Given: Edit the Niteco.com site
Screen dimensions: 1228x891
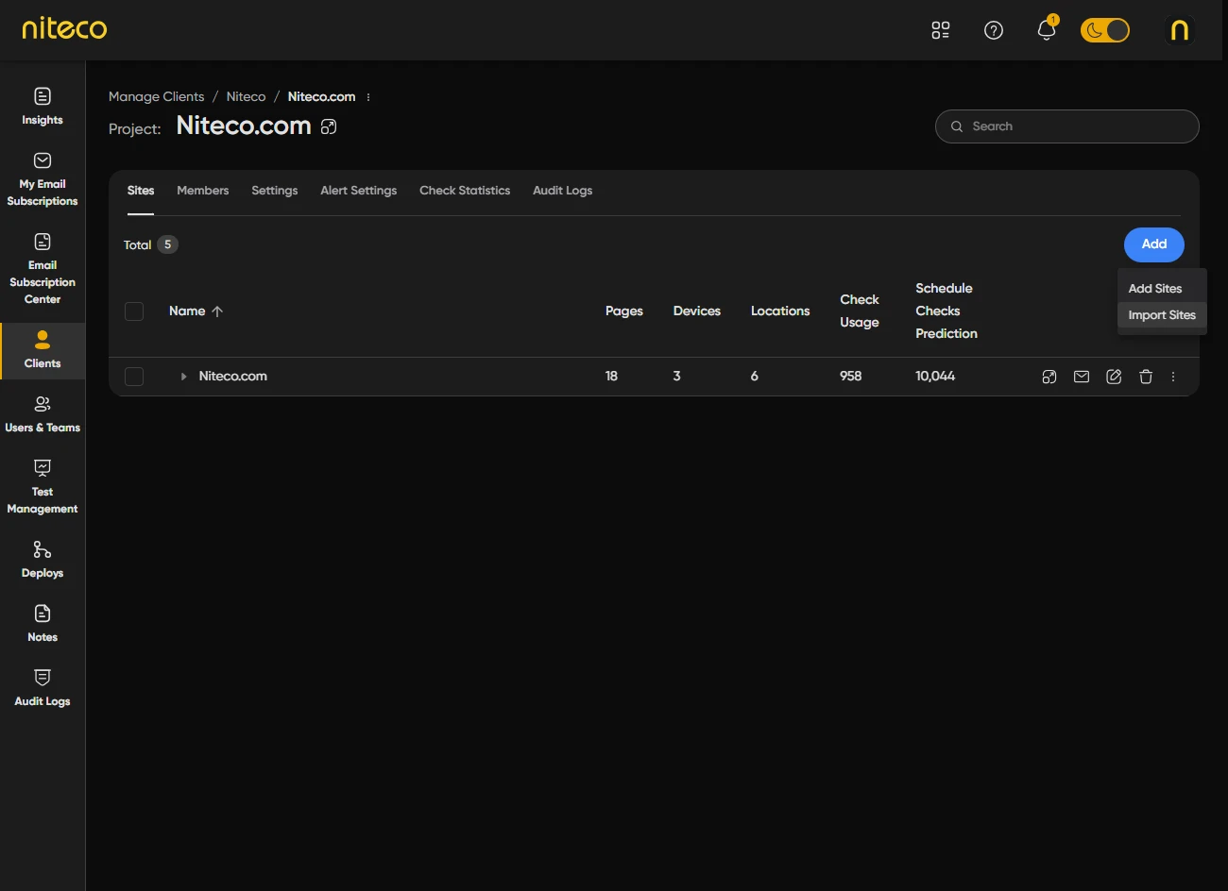Looking at the screenshot, I should pos(1114,377).
